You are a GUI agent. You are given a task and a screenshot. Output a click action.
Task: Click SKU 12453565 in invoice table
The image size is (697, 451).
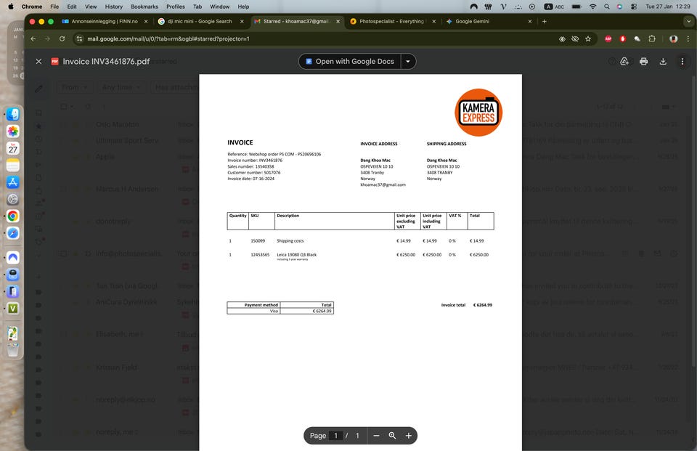260,255
